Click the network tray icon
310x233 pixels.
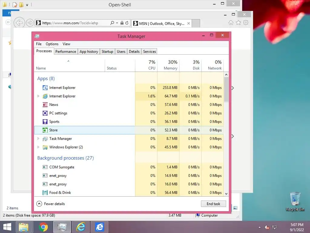point(274,227)
